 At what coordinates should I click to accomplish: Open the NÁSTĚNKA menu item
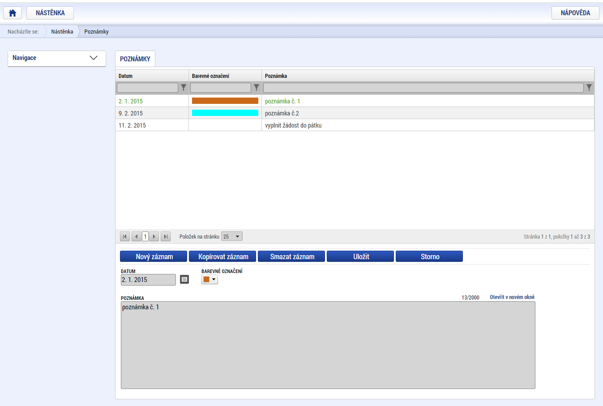[50, 13]
